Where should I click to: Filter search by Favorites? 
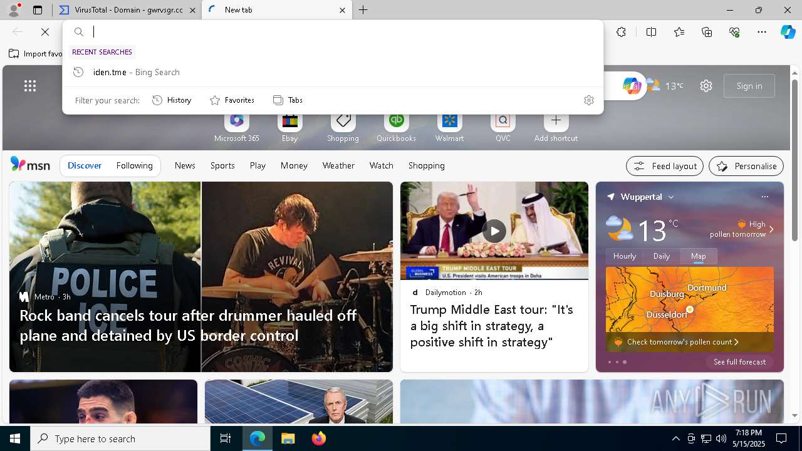232,100
